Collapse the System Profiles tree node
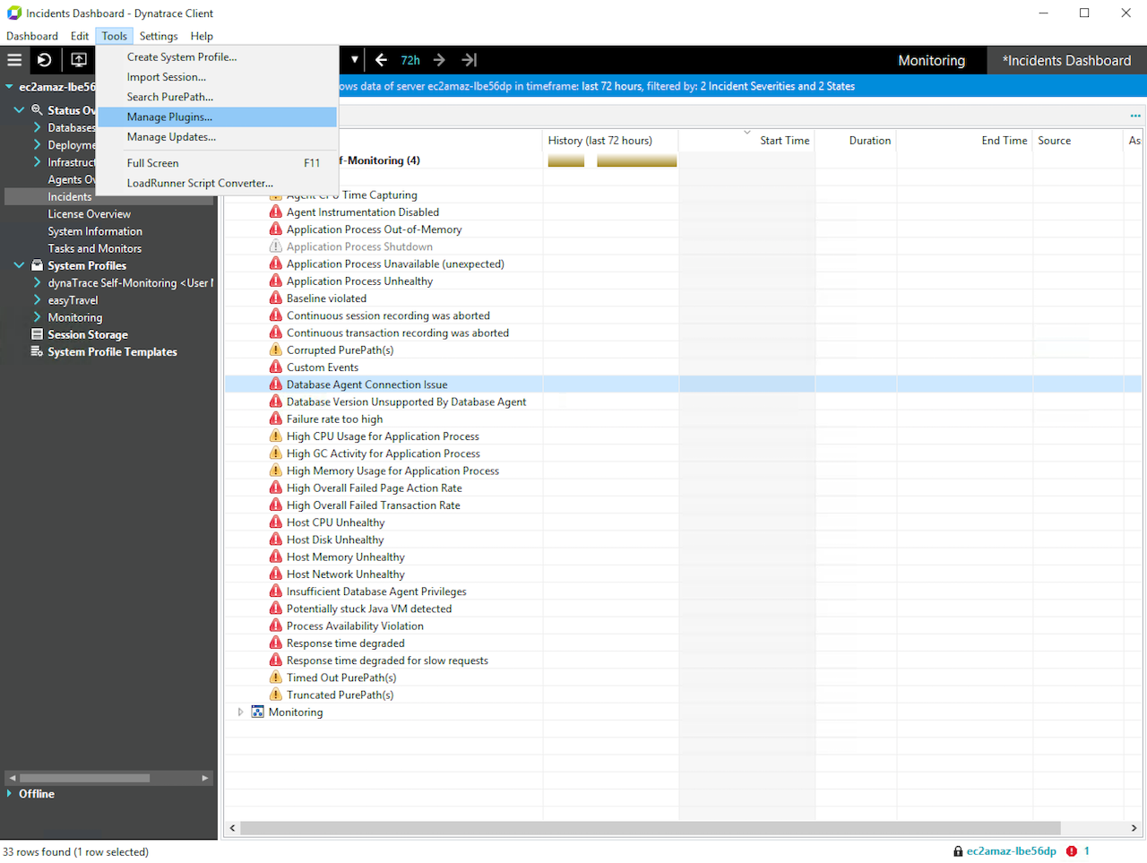 click(19, 265)
